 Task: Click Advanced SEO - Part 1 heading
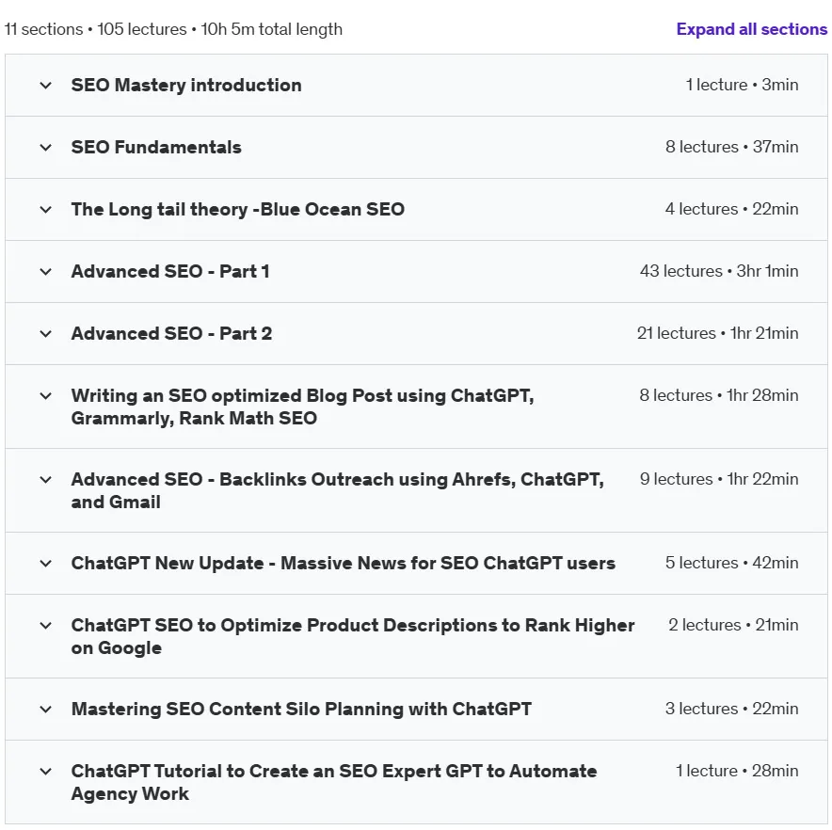[170, 271]
